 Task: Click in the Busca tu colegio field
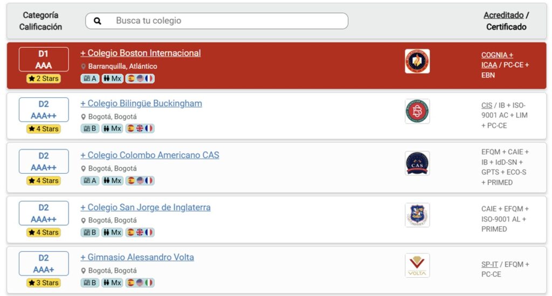[x=217, y=21]
